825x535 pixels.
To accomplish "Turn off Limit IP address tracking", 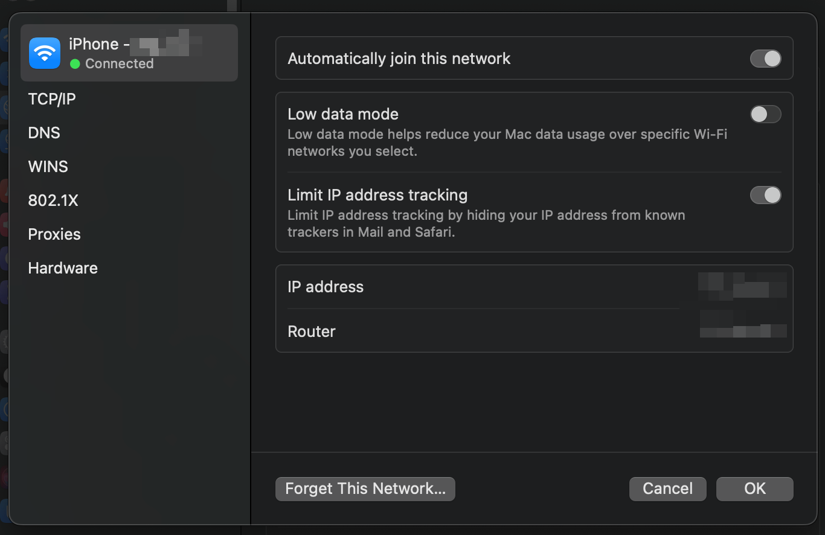I will coord(765,195).
